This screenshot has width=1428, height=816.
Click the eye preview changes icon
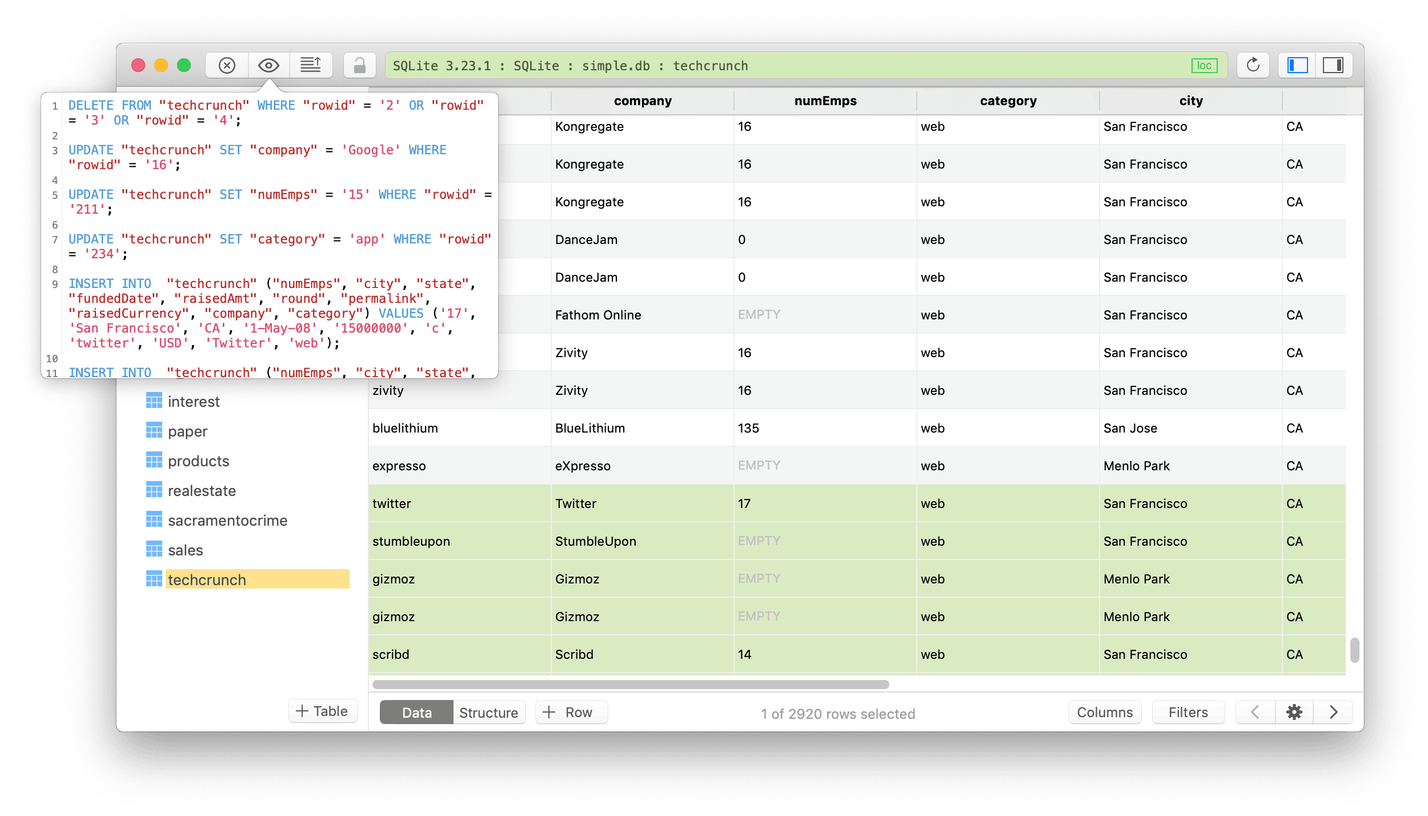[268, 66]
